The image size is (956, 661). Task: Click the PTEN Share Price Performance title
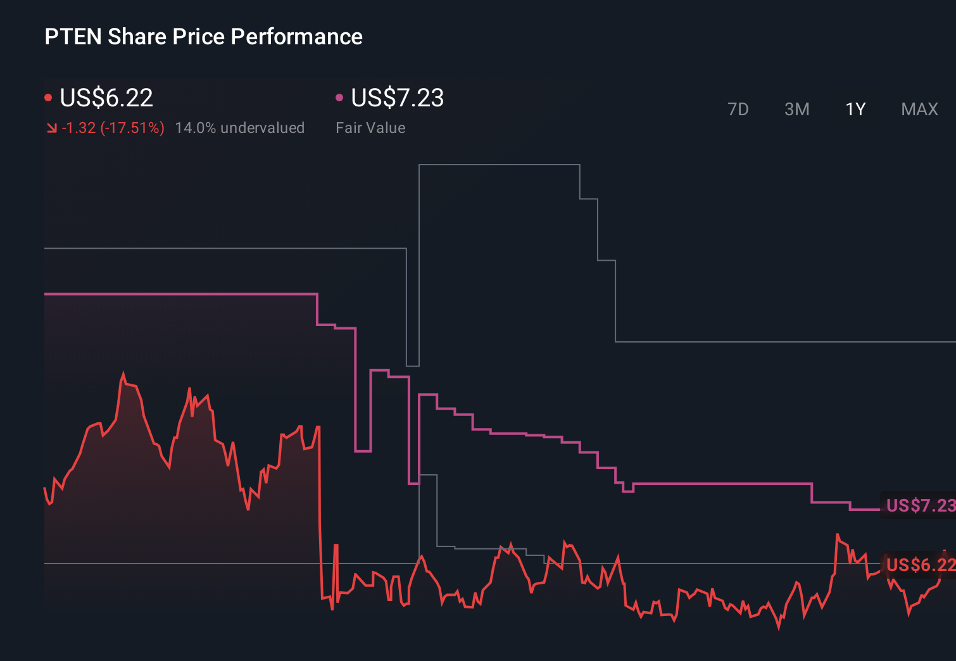tap(203, 37)
